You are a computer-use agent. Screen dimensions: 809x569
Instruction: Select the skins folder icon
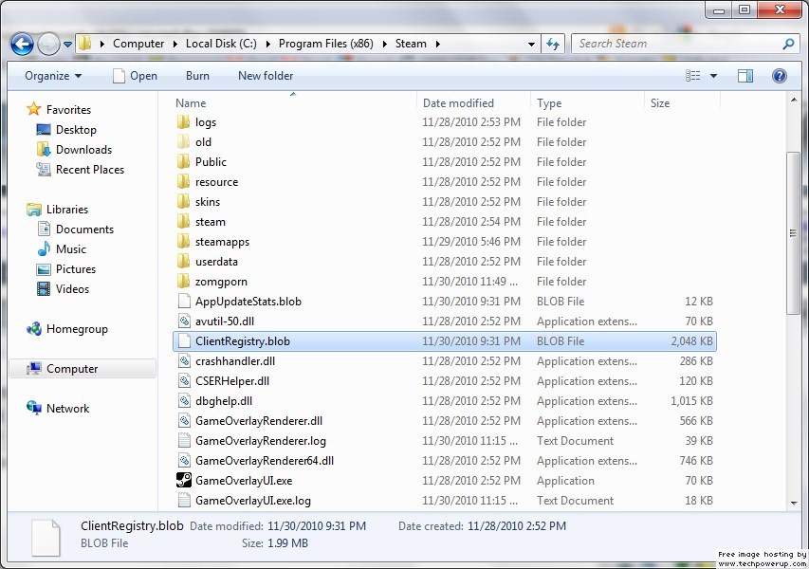[184, 202]
